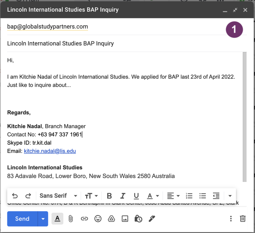Insert a bulleted list
Screen dimensions: 255x233
203,196
